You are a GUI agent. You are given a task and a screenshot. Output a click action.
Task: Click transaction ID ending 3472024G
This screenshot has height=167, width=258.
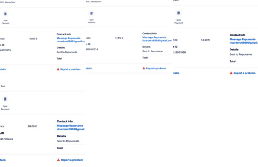click(x=7, y=139)
